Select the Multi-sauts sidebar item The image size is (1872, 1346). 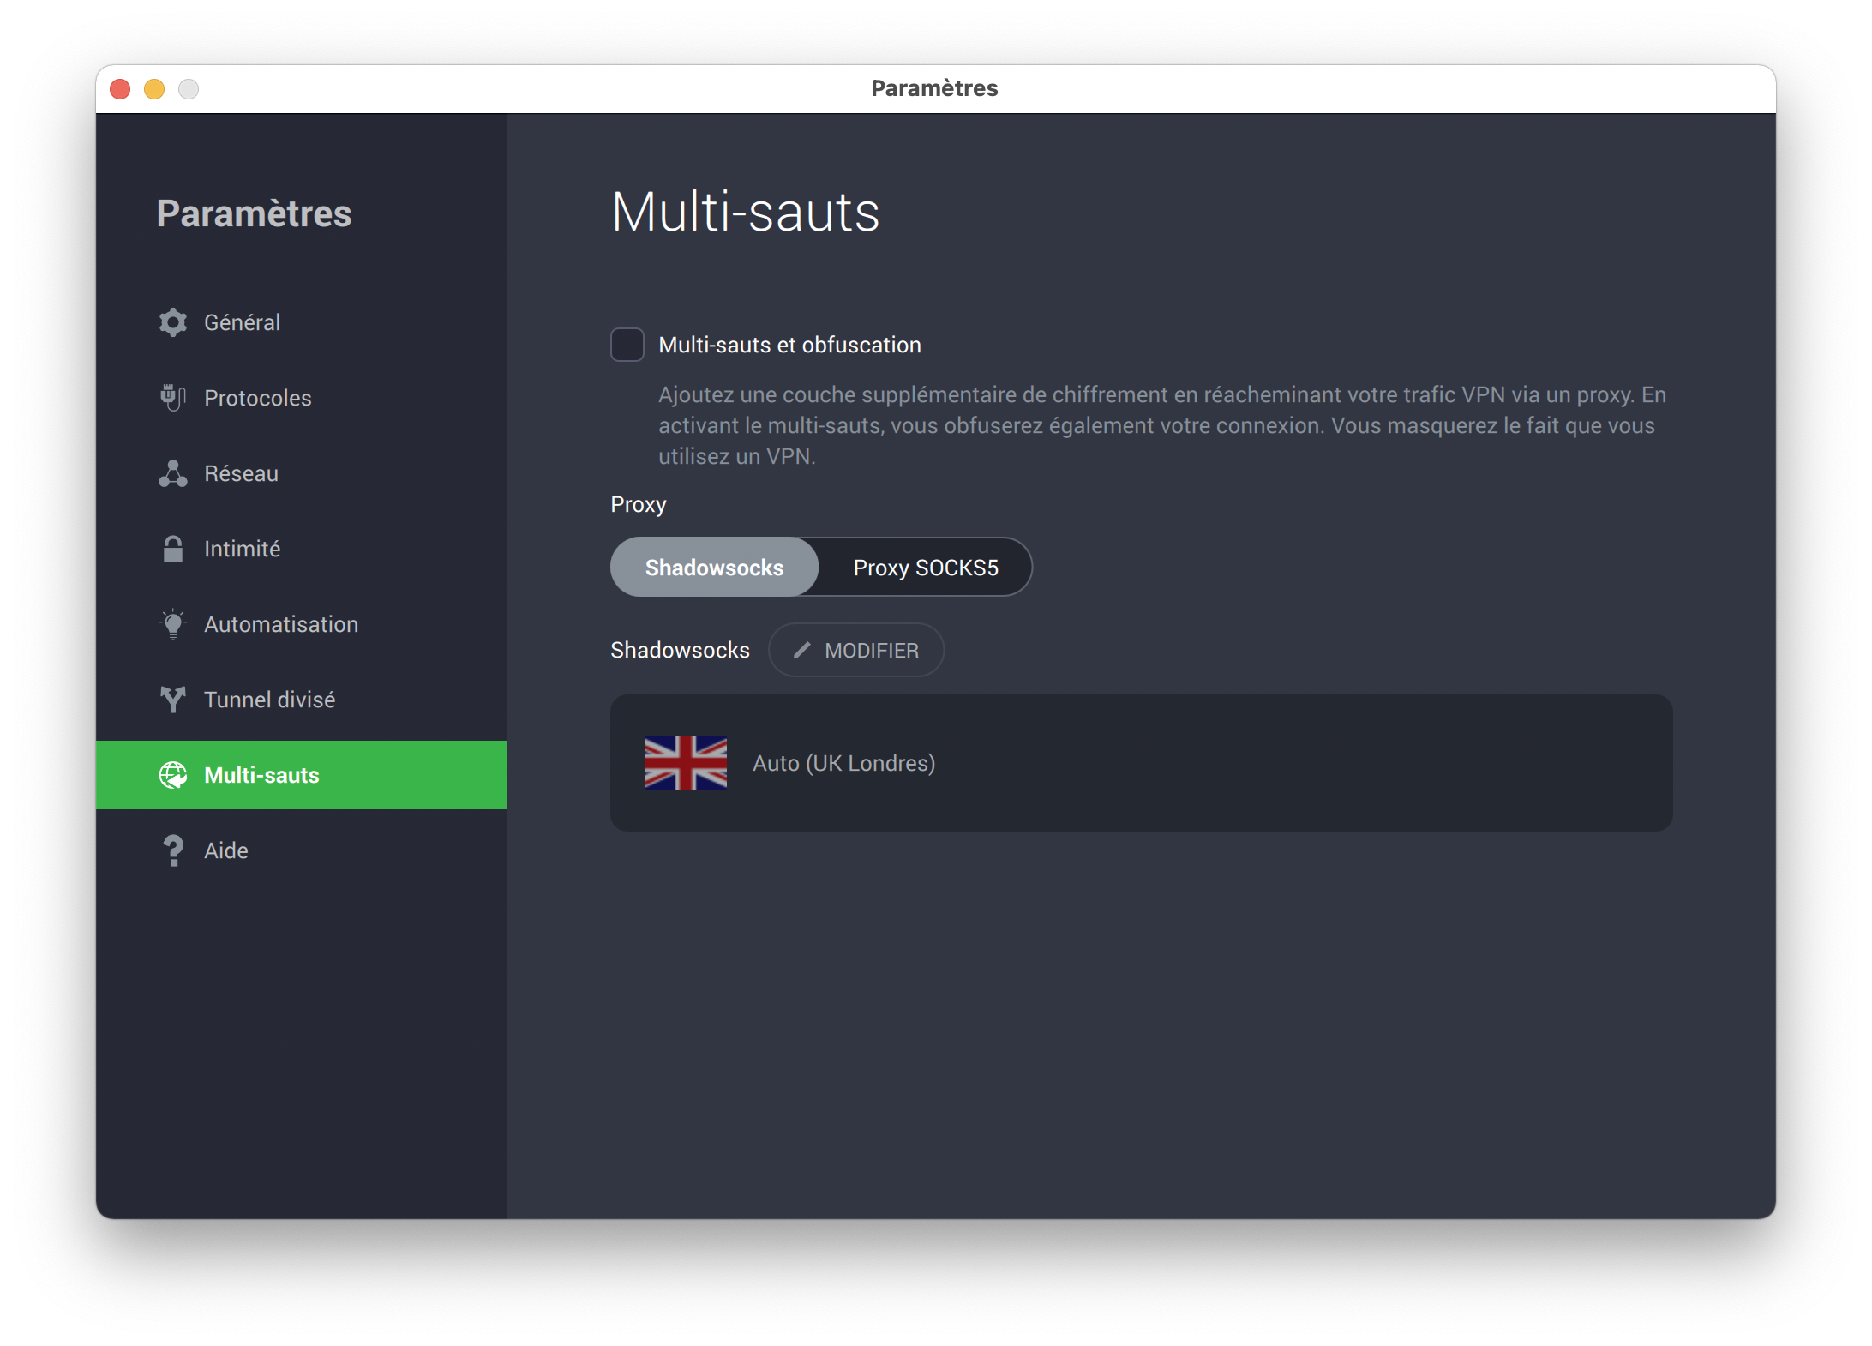pyautogui.click(x=302, y=775)
